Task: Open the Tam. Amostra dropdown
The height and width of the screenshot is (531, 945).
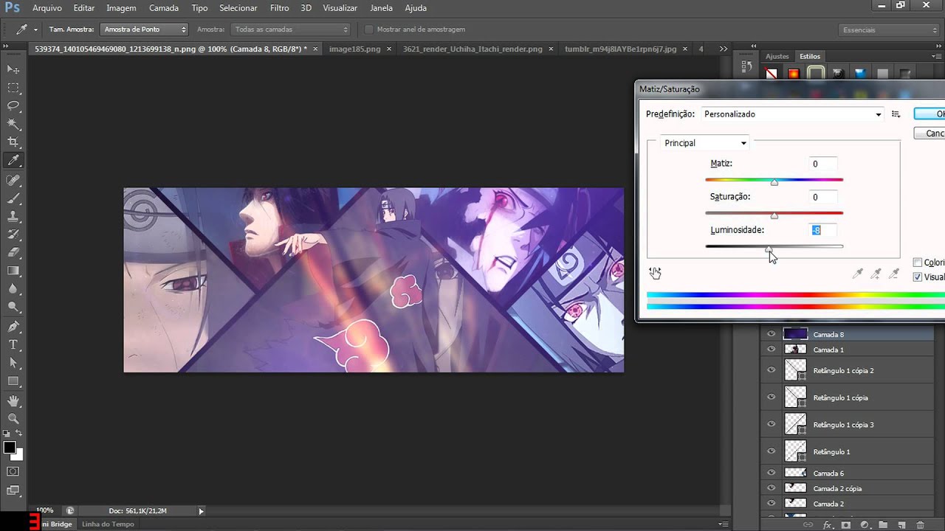Action: (144, 29)
